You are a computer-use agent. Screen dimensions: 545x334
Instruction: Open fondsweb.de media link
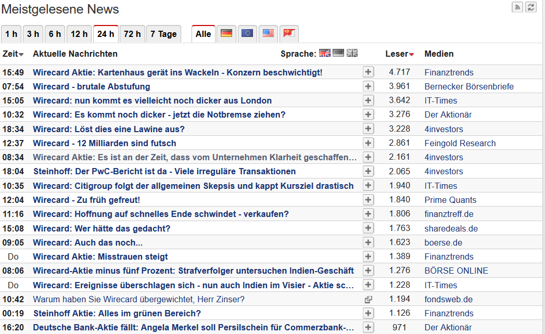(448, 299)
